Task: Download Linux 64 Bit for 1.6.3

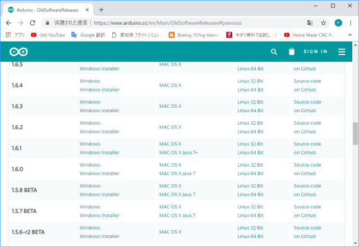Action: (250, 111)
